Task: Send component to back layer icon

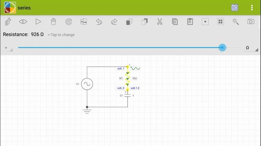Action: [129, 21]
